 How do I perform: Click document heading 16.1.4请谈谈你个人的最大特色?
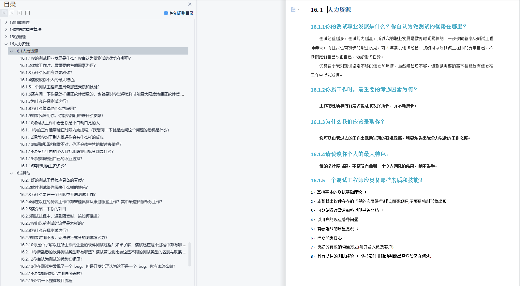pyautogui.click(x=350, y=154)
